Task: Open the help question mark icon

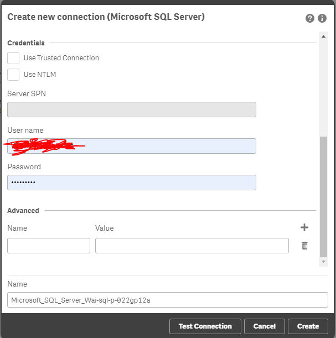Action: point(310,18)
